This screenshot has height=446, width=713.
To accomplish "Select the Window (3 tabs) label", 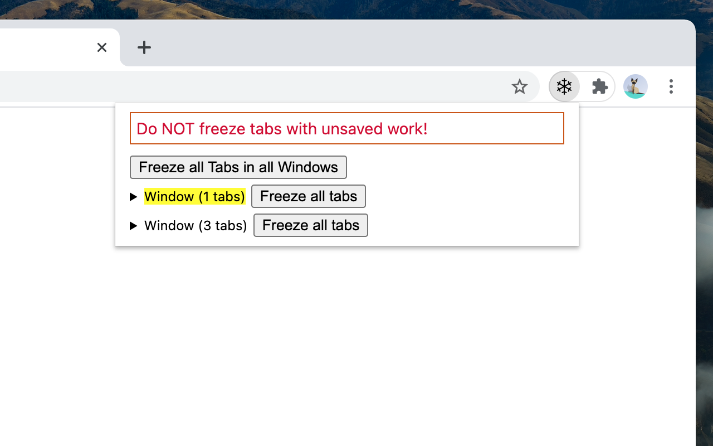I will (x=196, y=225).
